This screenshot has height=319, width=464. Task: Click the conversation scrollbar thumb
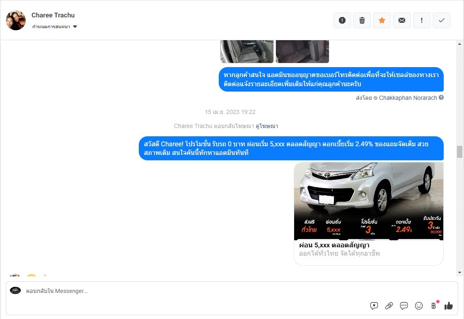(x=459, y=152)
